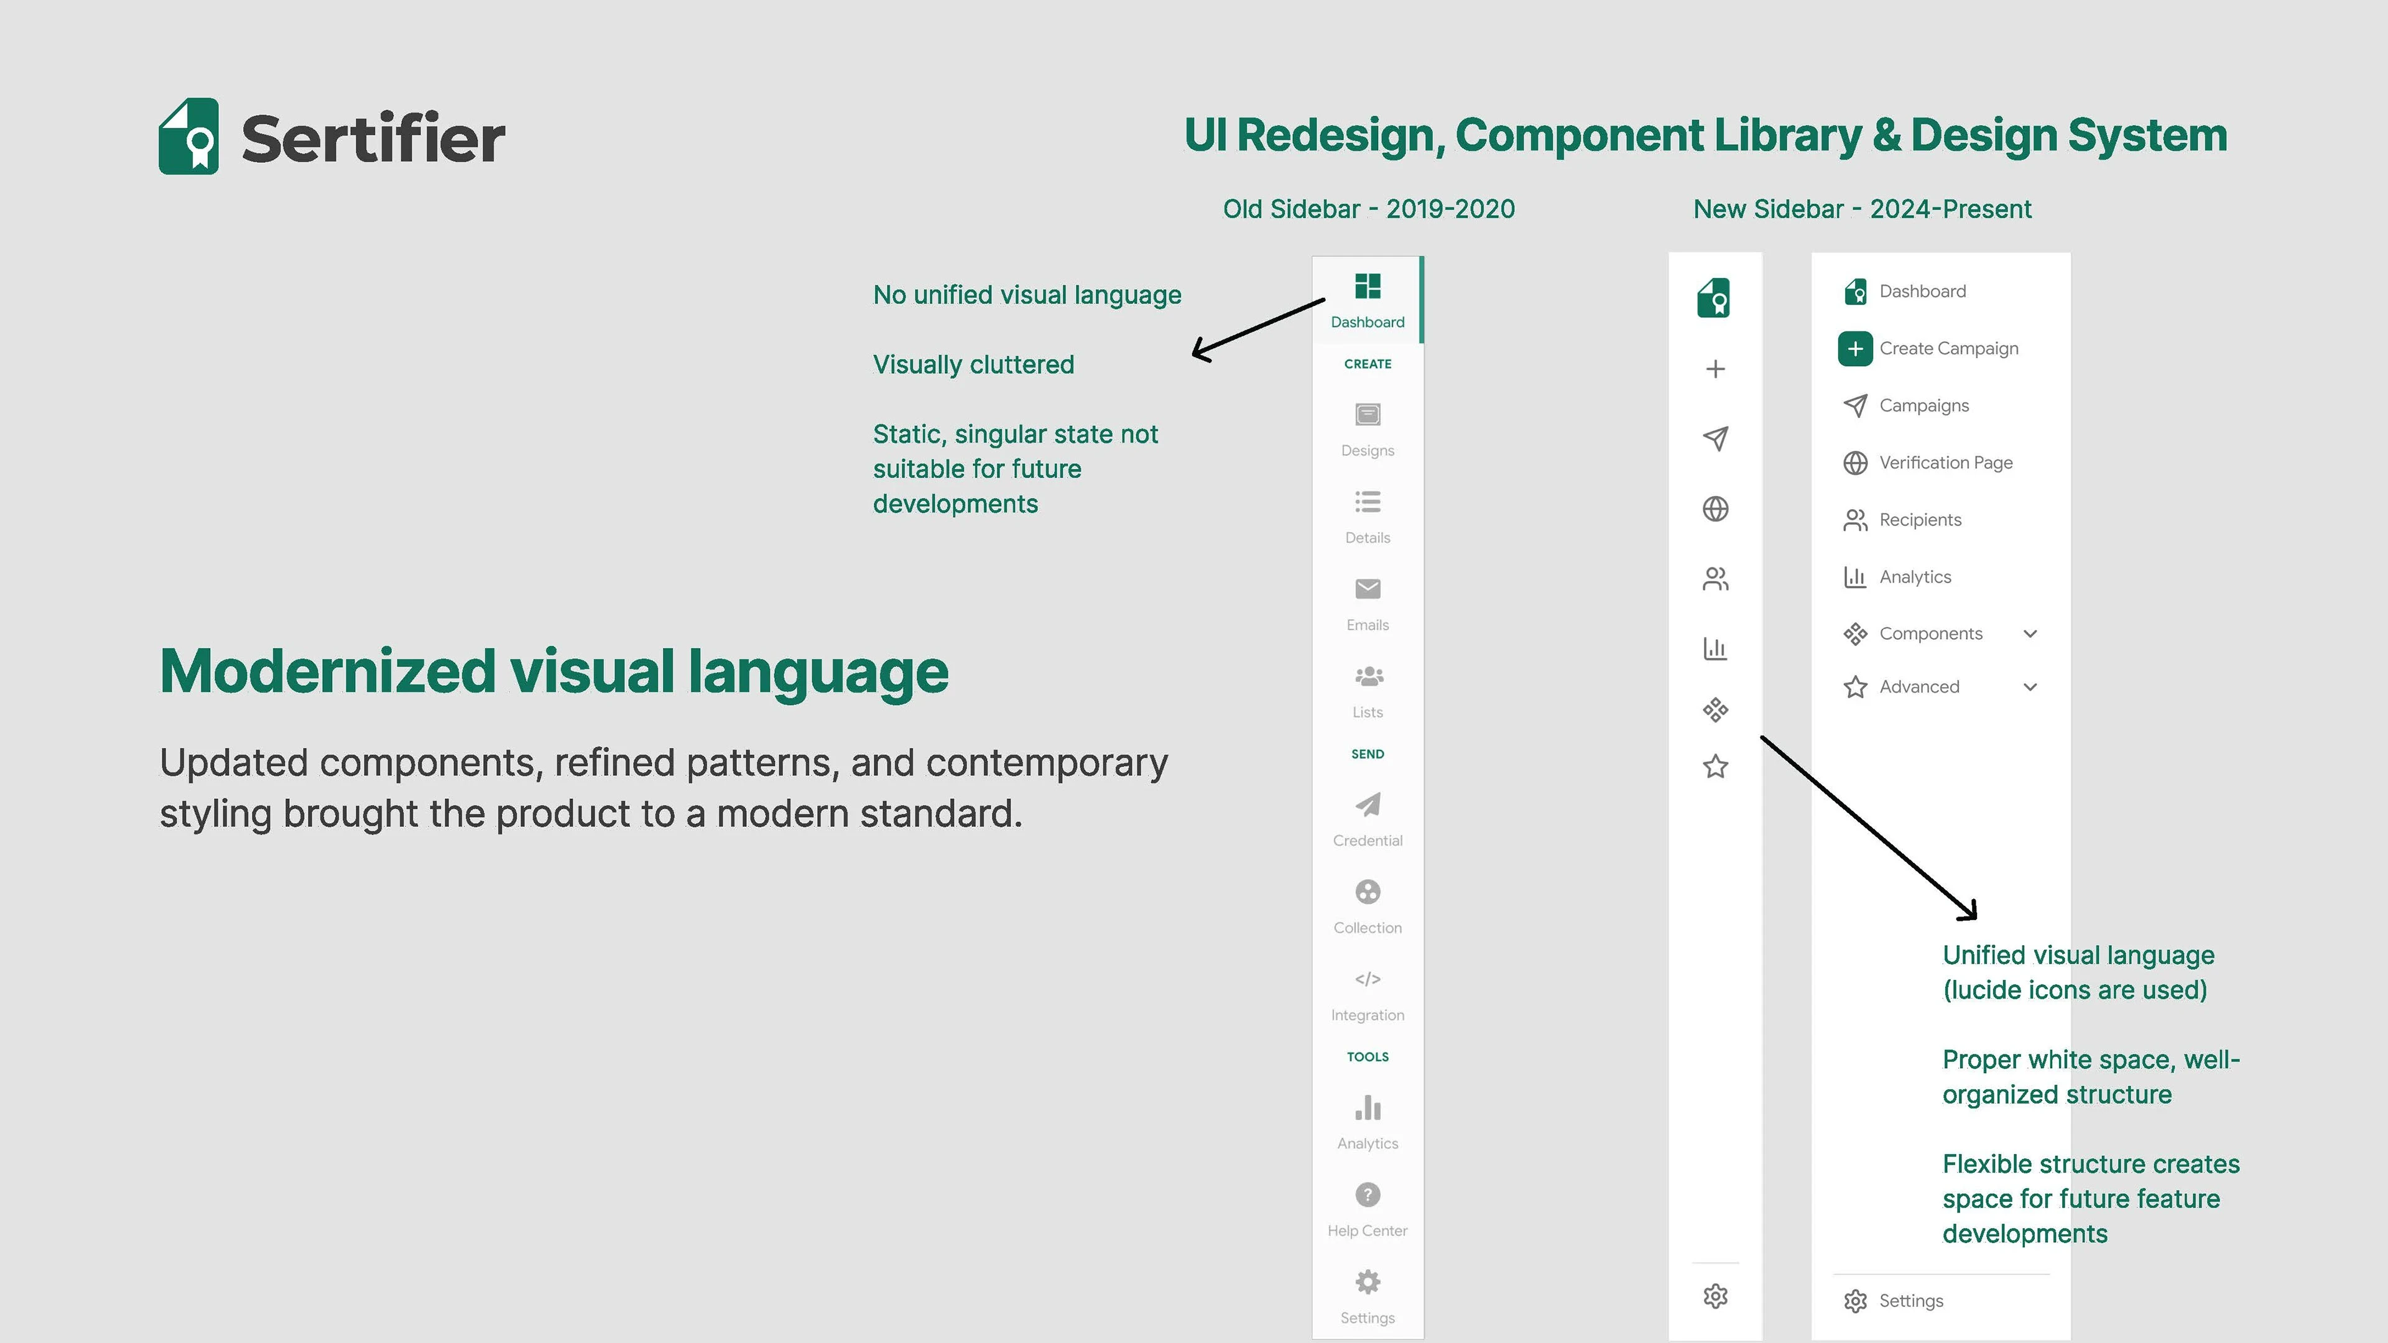Open the bar chart icon in collapsed sidebar
The image size is (2388, 1343).
pyautogui.click(x=1715, y=648)
